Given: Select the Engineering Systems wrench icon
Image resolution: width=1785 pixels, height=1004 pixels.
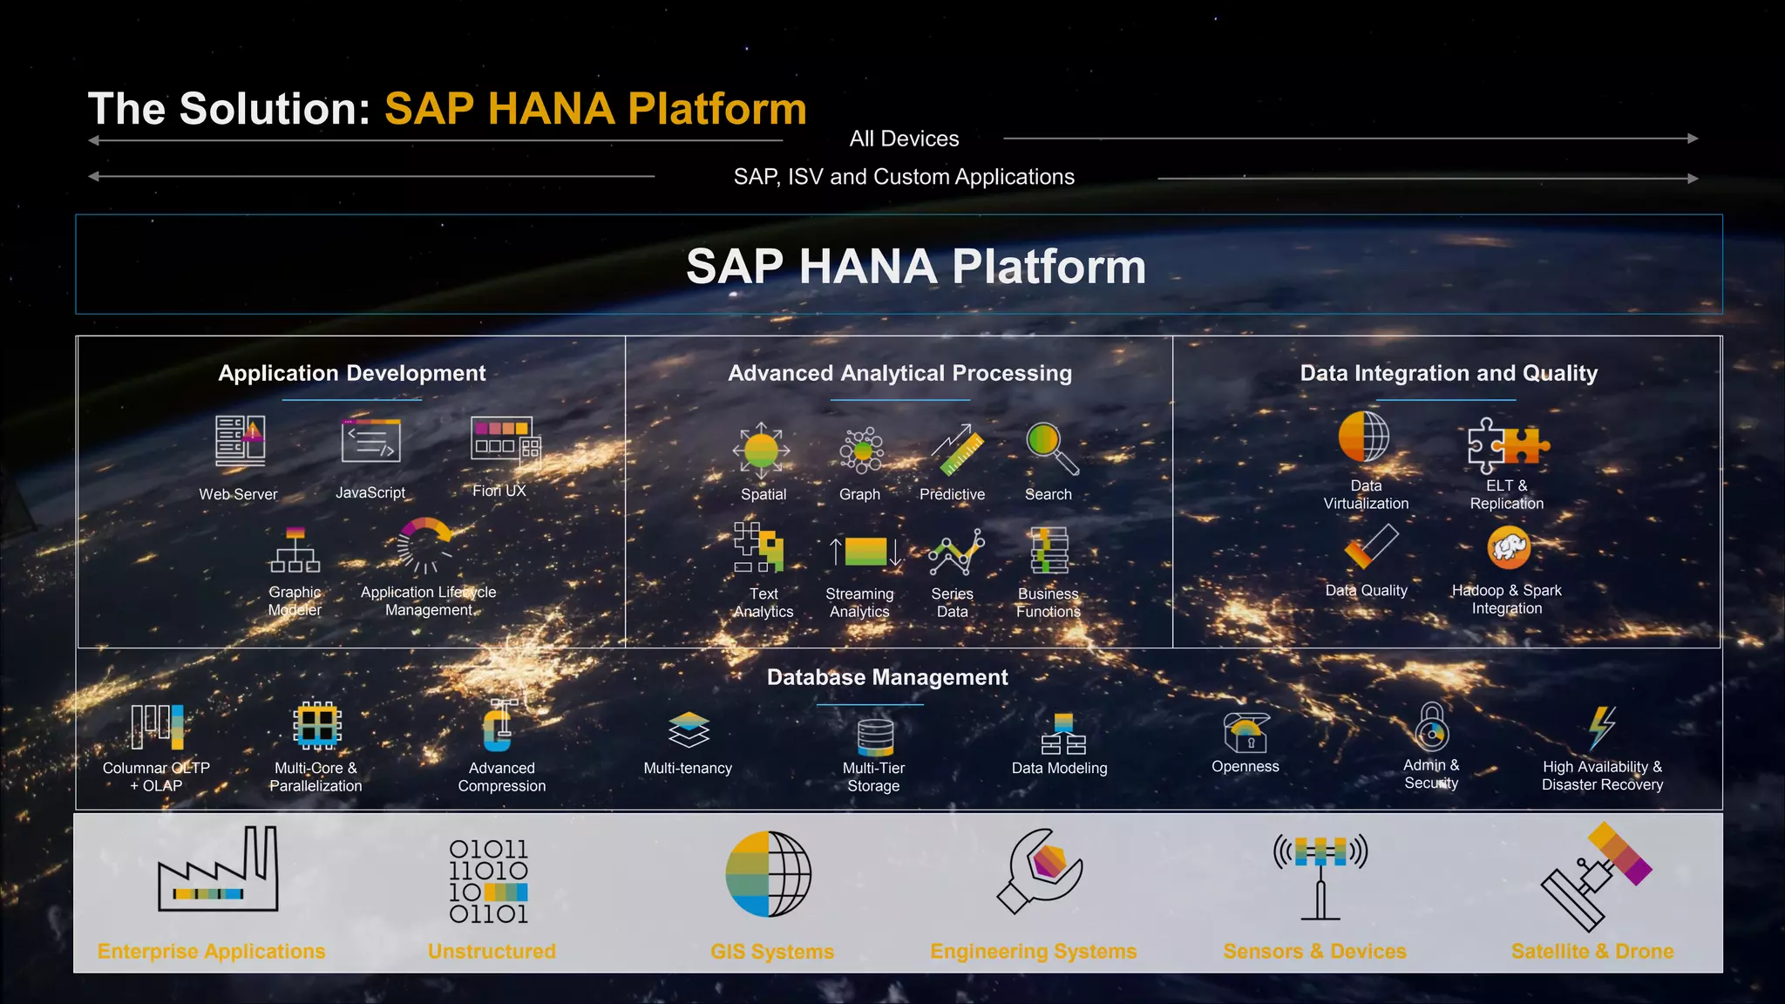Looking at the screenshot, I should pos(1039,871).
